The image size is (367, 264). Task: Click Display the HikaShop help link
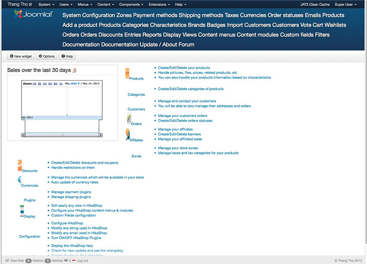click(72, 245)
